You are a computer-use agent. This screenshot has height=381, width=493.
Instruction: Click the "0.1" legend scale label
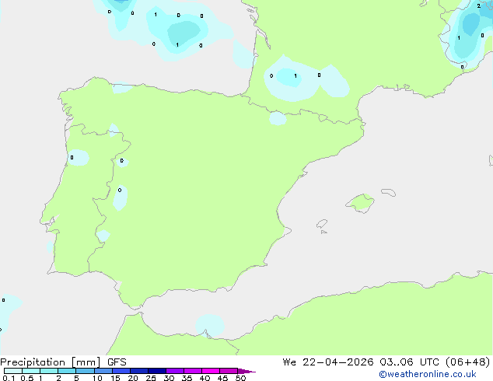pyautogui.click(x=9, y=378)
